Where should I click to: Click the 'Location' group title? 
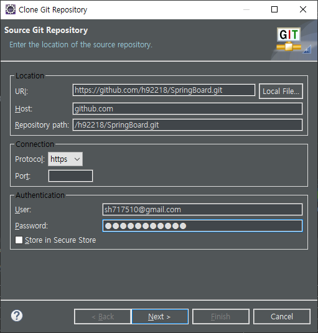pyautogui.click(x=30, y=76)
